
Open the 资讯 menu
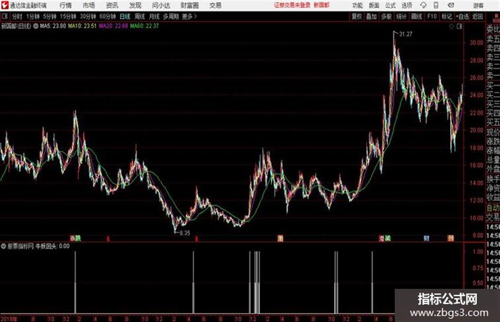pos(112,5)
